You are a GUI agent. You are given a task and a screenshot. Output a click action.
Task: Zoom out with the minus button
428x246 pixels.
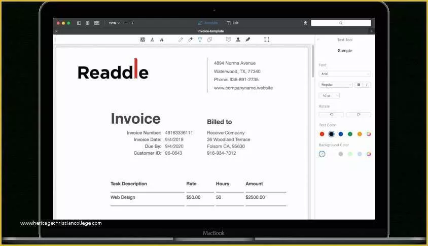(126, 23)
